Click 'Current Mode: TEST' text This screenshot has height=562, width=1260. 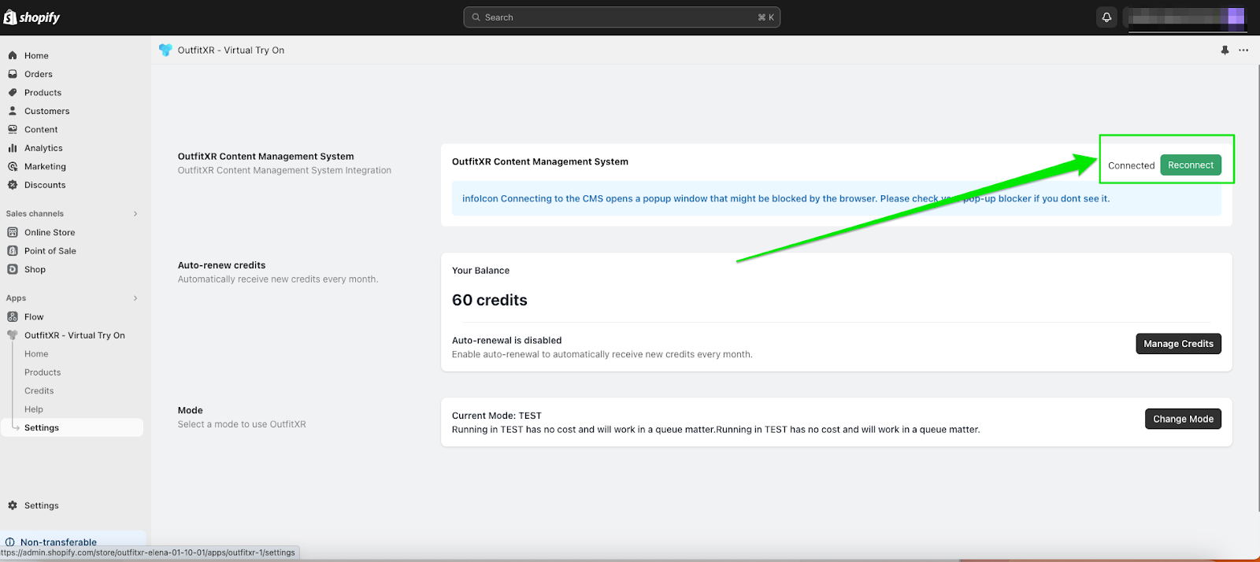click(497, 416)
